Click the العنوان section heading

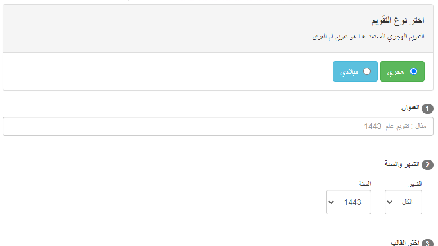[x=410, y=108]
